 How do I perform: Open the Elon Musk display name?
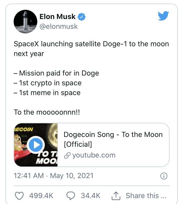(57, 17)
